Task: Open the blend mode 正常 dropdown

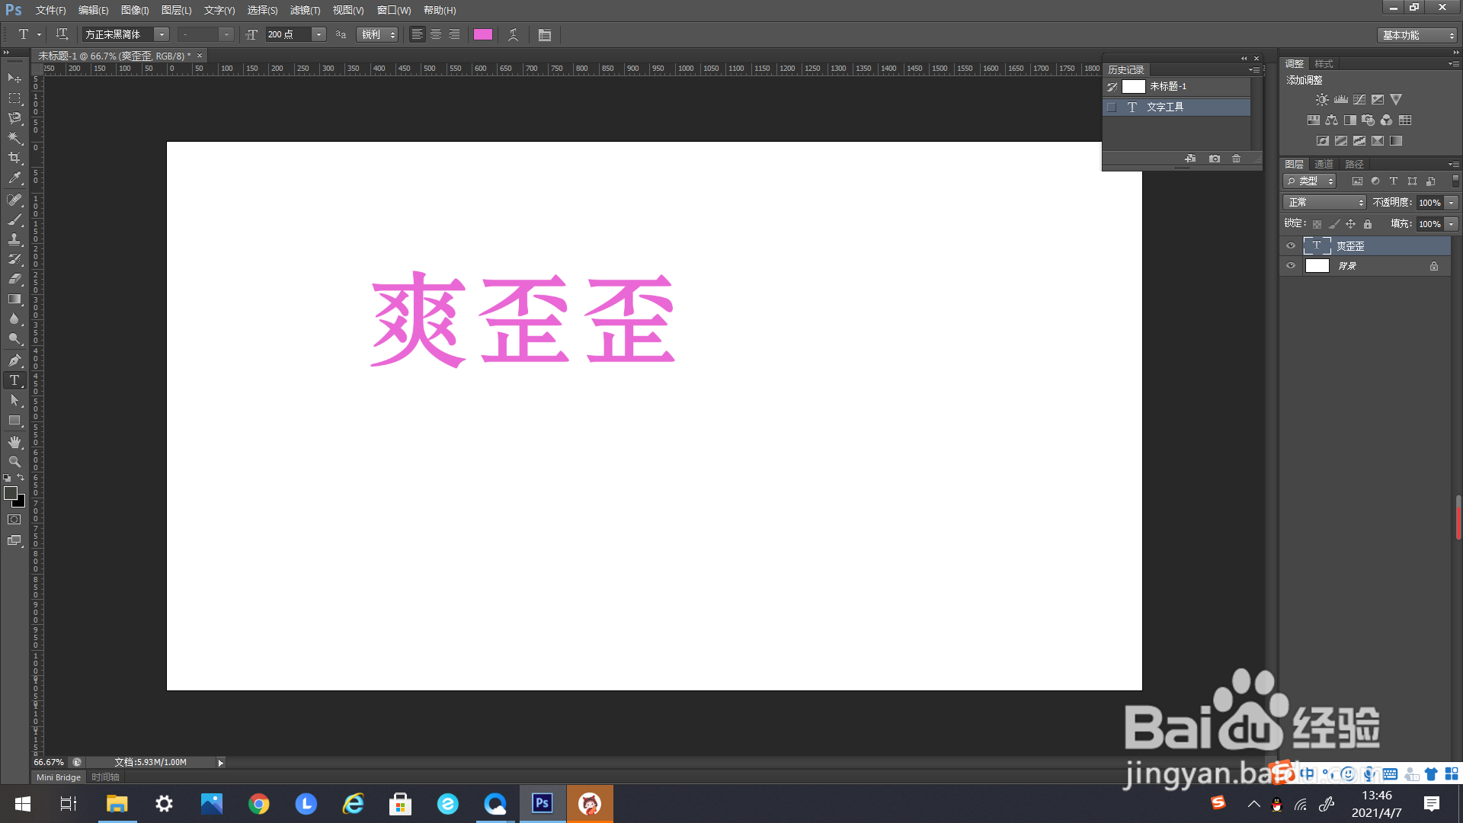Action: (x=1325, y=203)
